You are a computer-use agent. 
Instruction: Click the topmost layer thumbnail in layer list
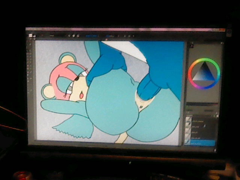point(189,119)
